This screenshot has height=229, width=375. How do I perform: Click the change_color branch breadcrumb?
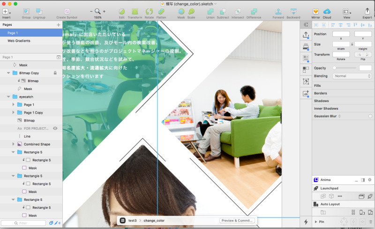click(x=154, y=221)
